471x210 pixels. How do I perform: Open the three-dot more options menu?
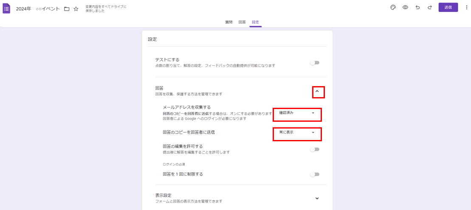pos(466,8)
